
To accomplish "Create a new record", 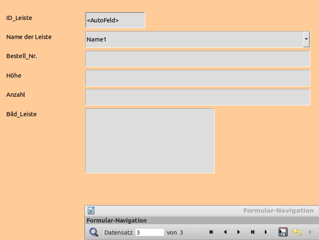I will point(267,232).
